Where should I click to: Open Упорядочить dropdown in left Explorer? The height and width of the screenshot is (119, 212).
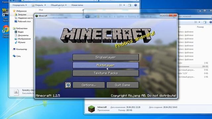click(20, 5)
